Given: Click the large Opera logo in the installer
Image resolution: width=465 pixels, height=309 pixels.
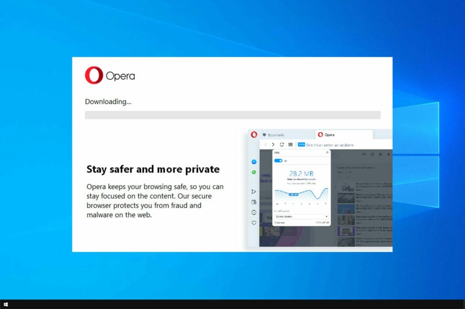Looking at the screenshot, I should click(x=94, y=75).
